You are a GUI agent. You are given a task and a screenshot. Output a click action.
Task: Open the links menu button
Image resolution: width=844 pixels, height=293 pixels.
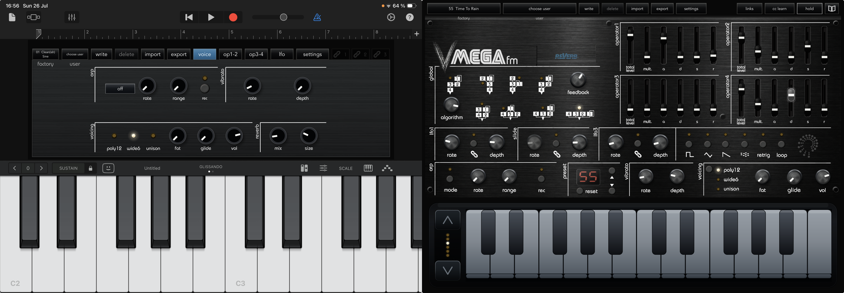pos(749,9)
